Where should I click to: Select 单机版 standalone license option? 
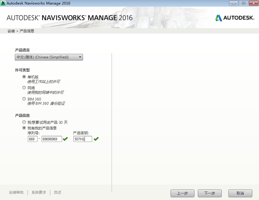coord(24,77)
